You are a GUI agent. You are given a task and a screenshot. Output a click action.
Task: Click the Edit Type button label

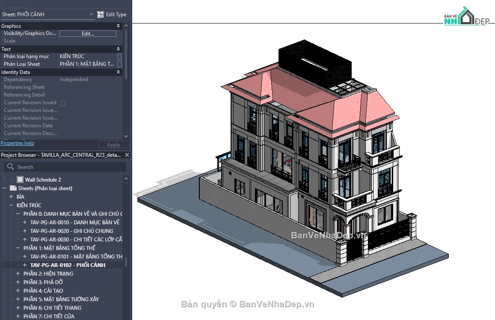click(x=116, y=15)
